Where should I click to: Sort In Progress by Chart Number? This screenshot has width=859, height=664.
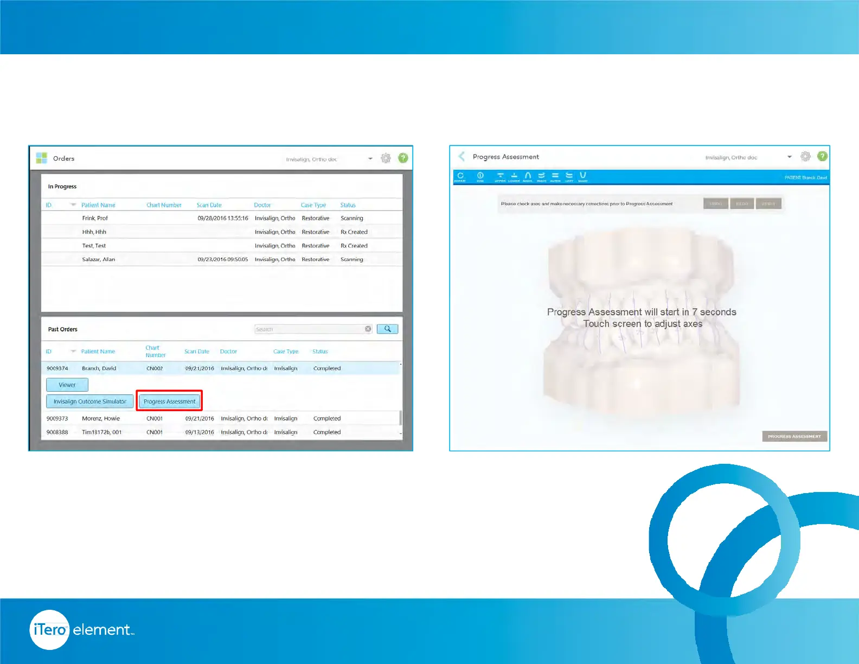(x=164, y=205)
